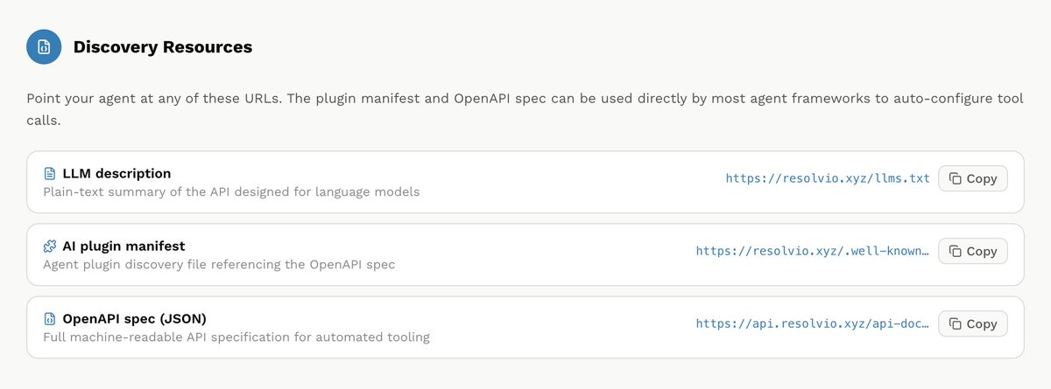Image resolution: width=1051 pixels, height=389 pixels.
Task: Click the clipboard icon in the api-doc Copy button
Action: tap(956, 323)
